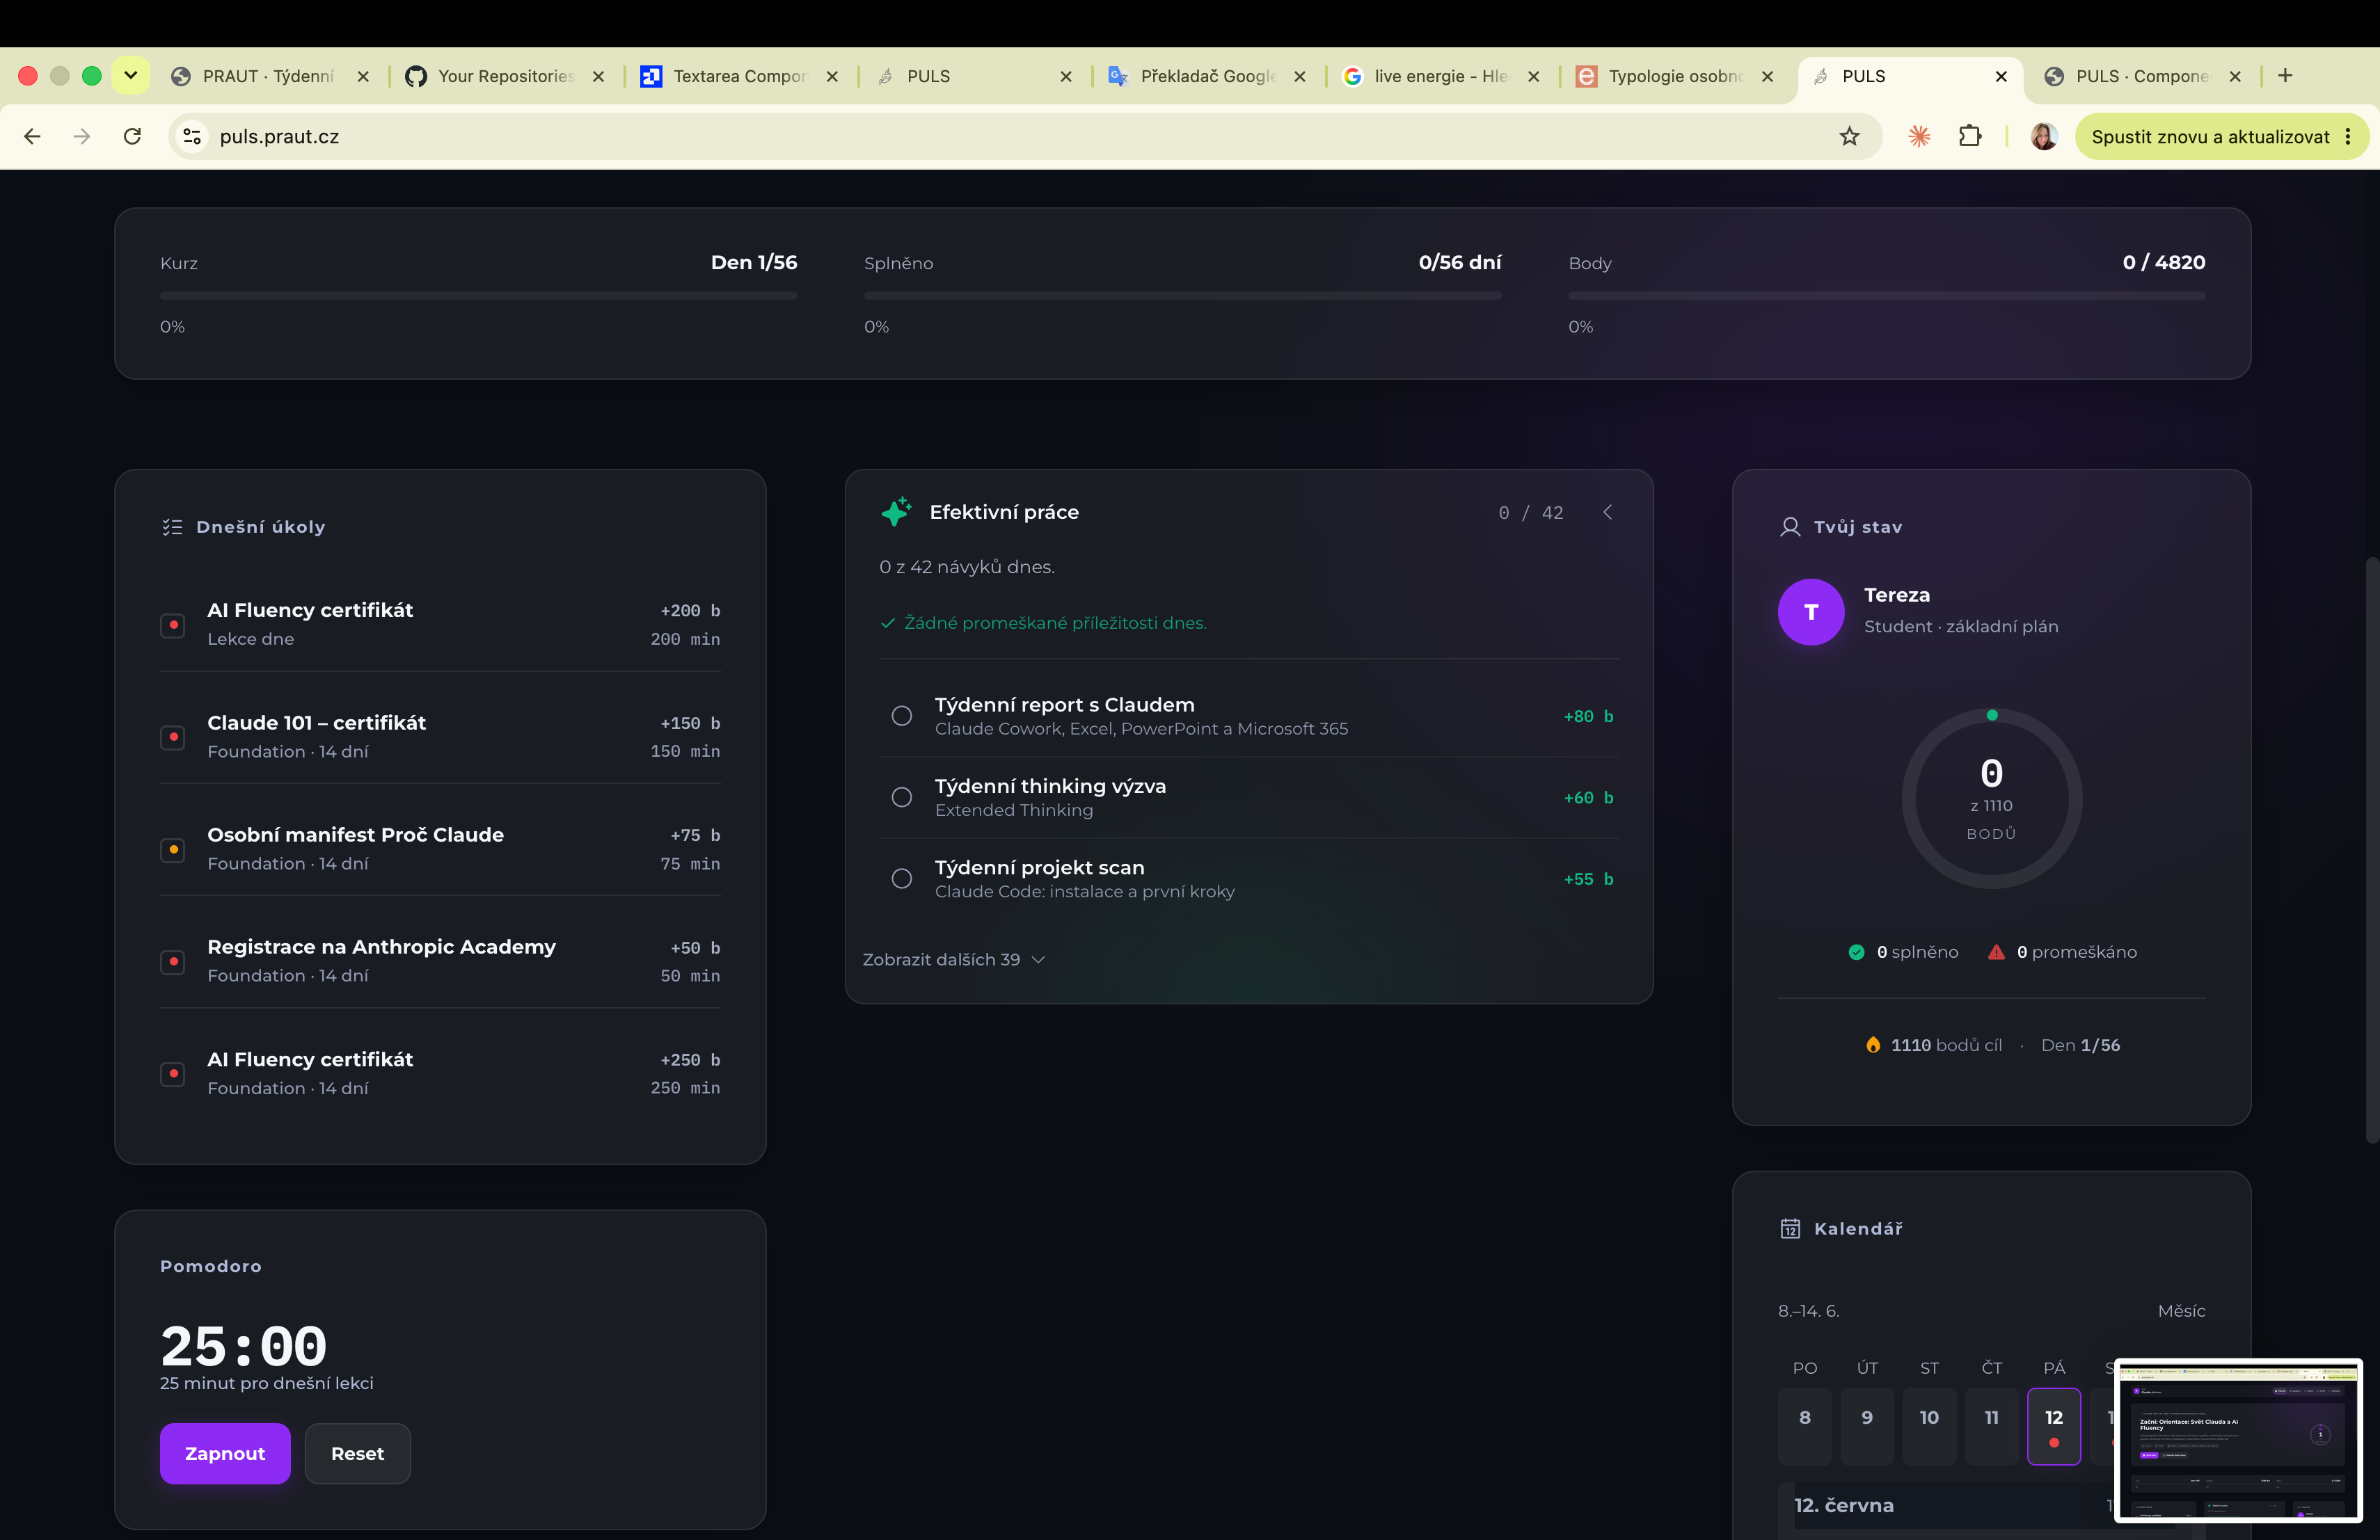Collapse the Efektivní práce panel chevron

(1608, 512)
